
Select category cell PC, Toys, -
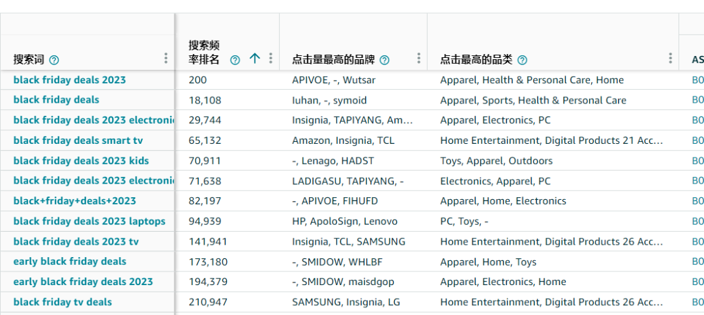click(x=464, y=221)
